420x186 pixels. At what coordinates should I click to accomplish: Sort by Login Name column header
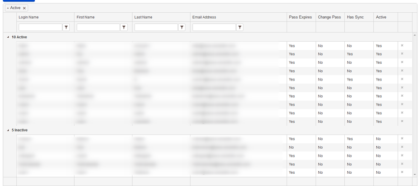pyautogui.click(x=28, y=17)
